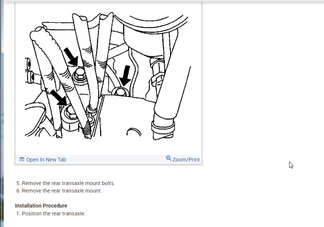Click the magnifier icon beside Zoom/Print
The image size is (324, 227).
pos(169,158)
